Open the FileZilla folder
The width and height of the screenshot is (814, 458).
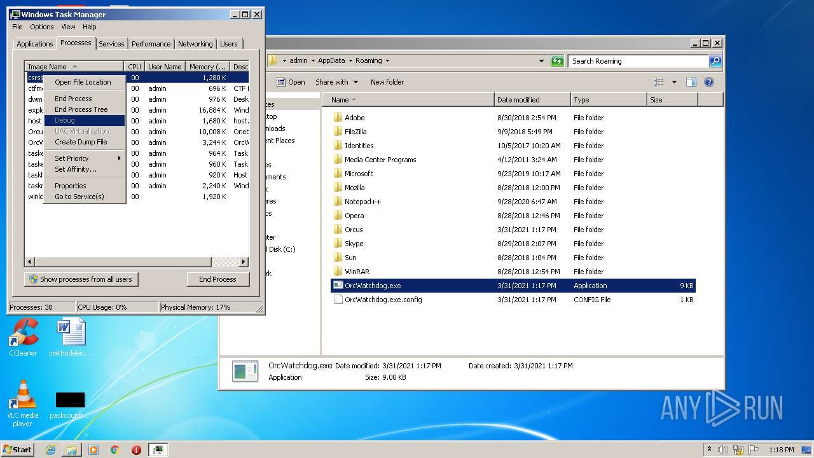coord(355,132)
